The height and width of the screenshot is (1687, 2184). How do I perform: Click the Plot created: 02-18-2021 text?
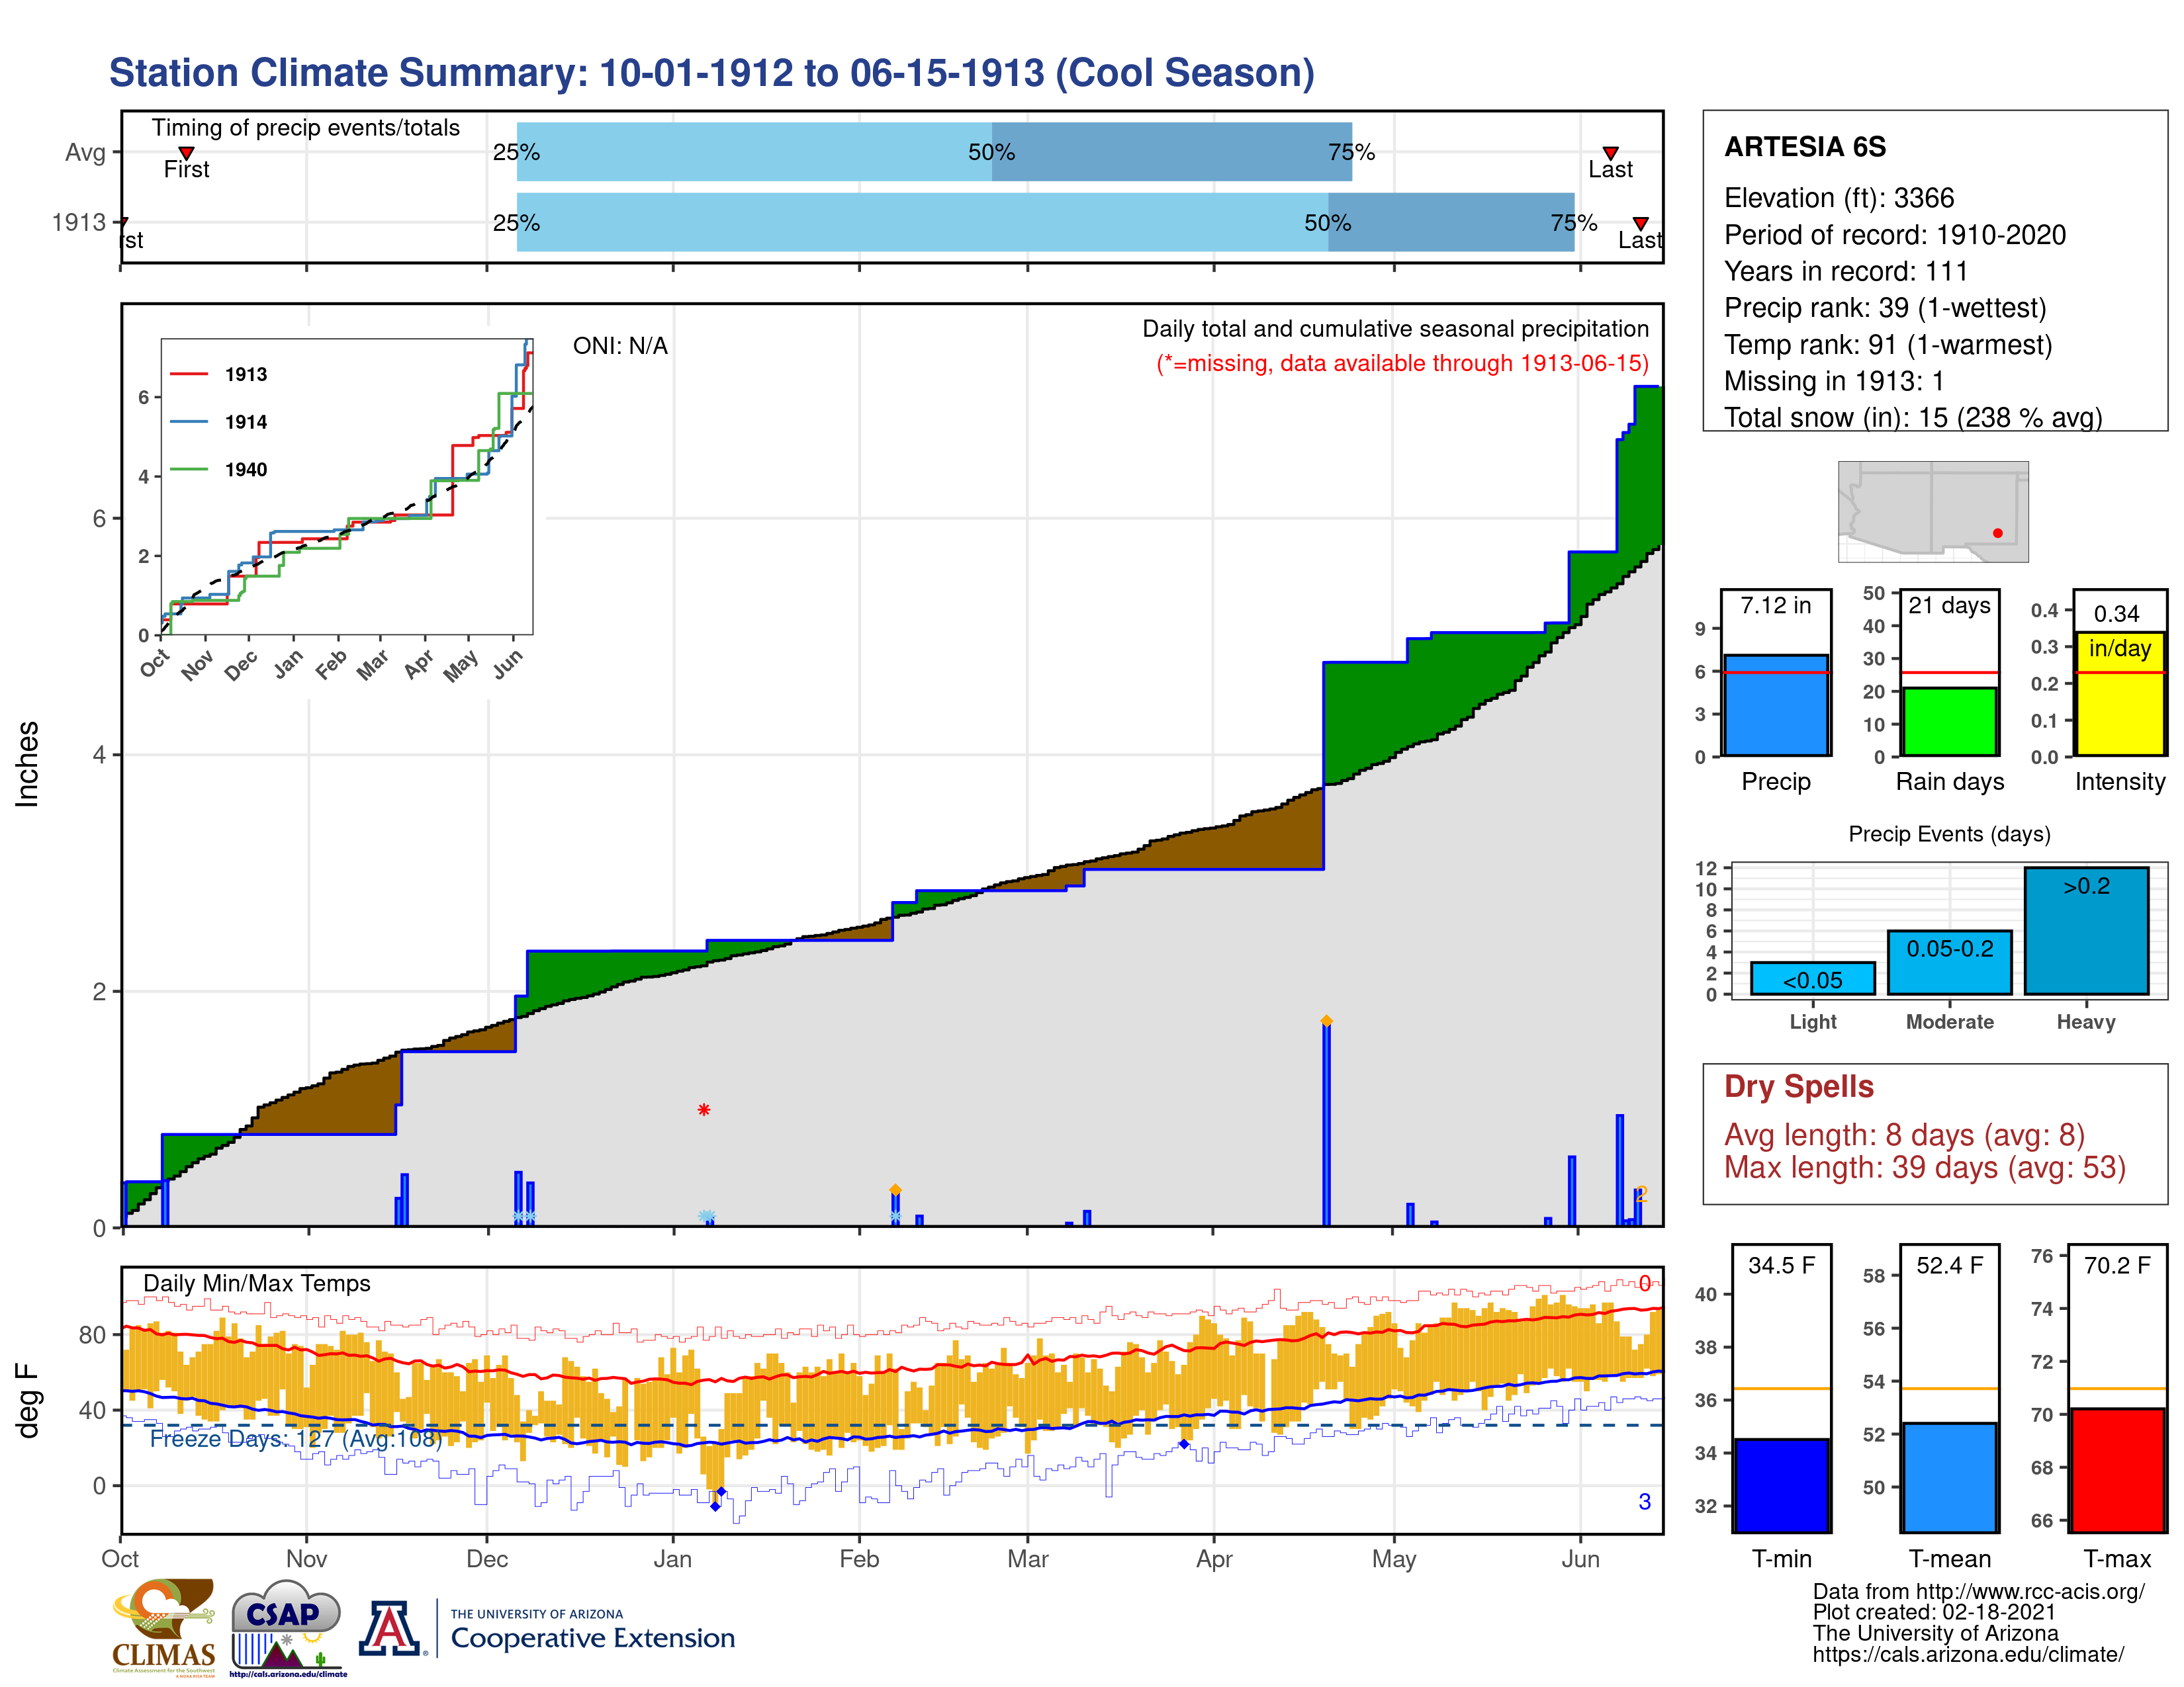[1934, 1612]
